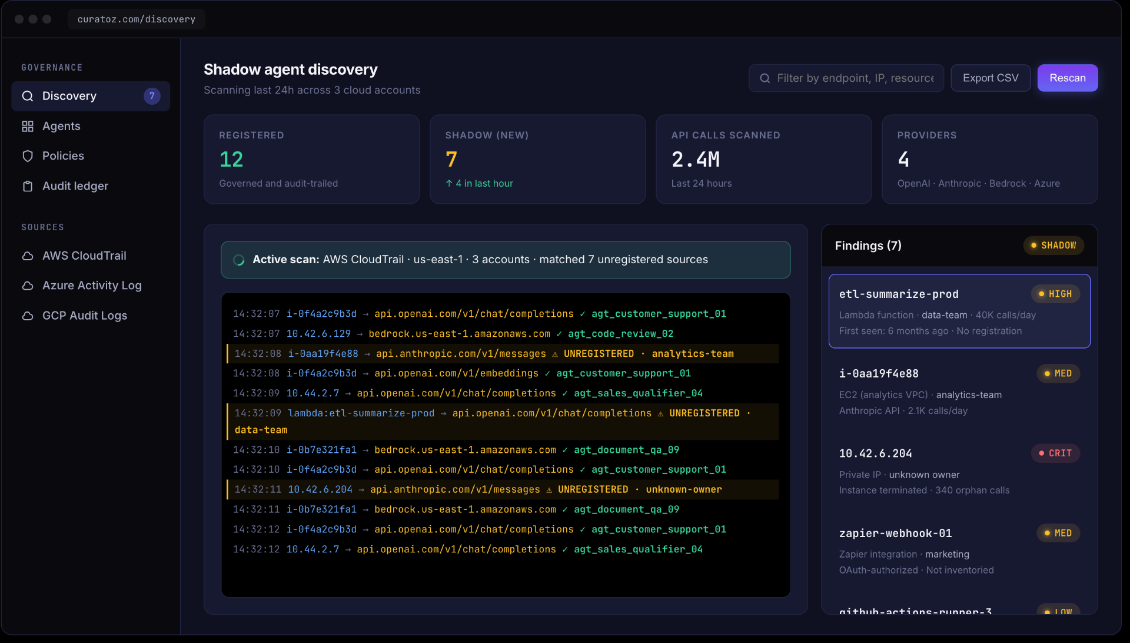1130x643 pixels.
Task: Select the 10.42.6.204 finding card
Action: (x=959, y=470)
